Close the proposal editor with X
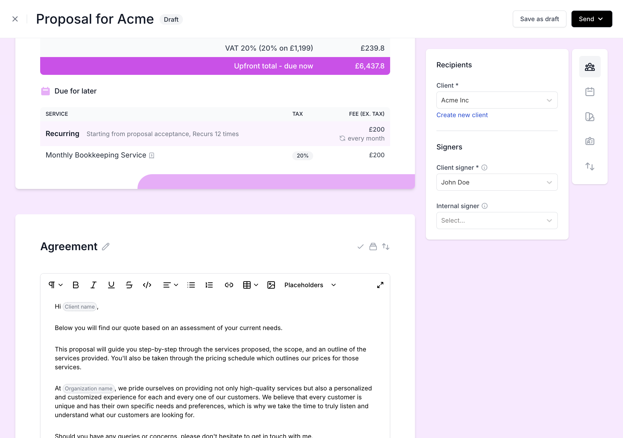The height and width of the screenshot is (438, 623). click(15, 19)
